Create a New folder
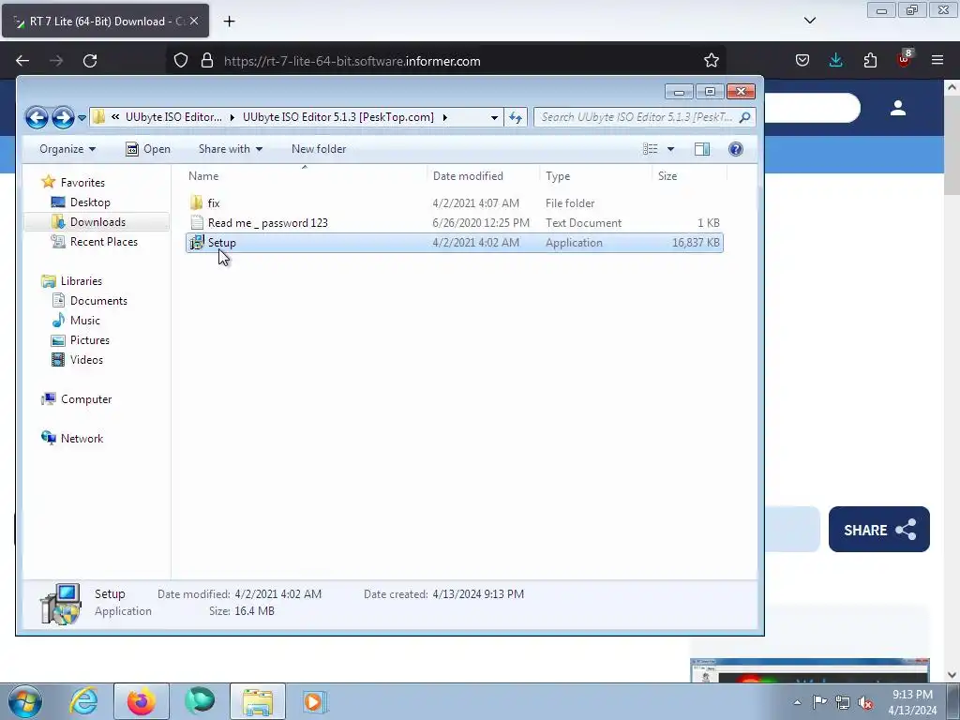The height and width of the screenshot is (720, 960). [x=319, y=149]
